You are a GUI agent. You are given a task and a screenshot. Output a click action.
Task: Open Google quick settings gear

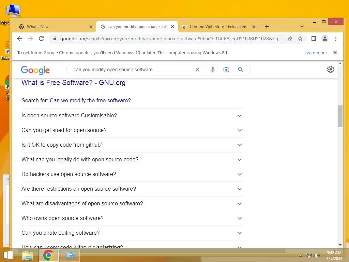331,69
